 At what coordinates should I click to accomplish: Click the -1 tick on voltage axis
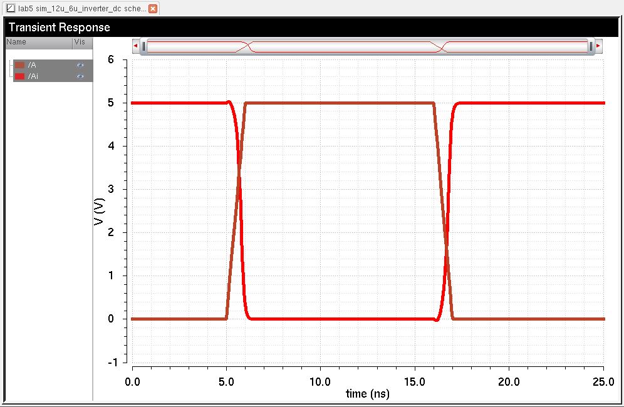pos(113,363)
